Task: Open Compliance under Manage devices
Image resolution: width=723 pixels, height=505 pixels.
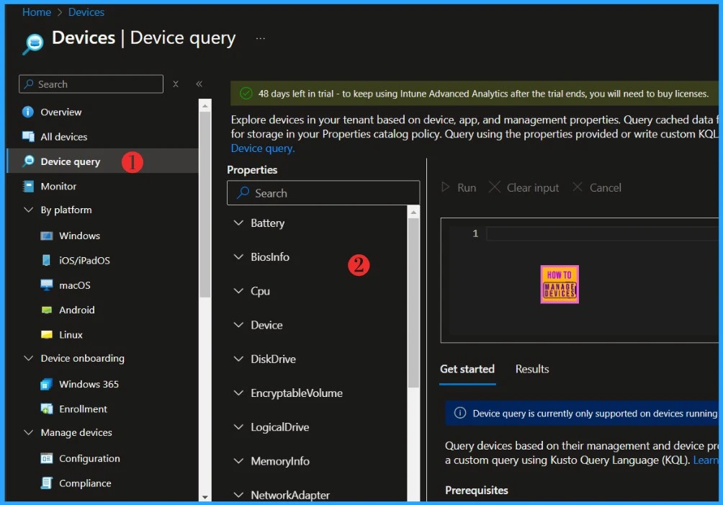Action: click(85, 483)
